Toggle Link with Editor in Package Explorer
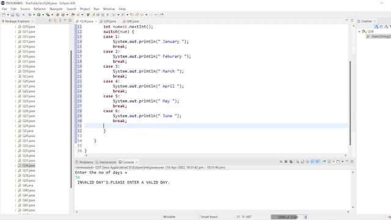 pyautogui.click(x=55, y=21)
